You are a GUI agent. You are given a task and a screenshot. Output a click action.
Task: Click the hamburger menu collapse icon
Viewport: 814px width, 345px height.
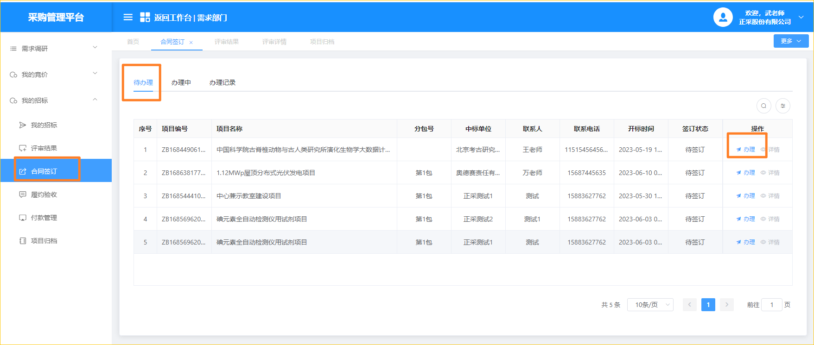(x=128, y=17)
